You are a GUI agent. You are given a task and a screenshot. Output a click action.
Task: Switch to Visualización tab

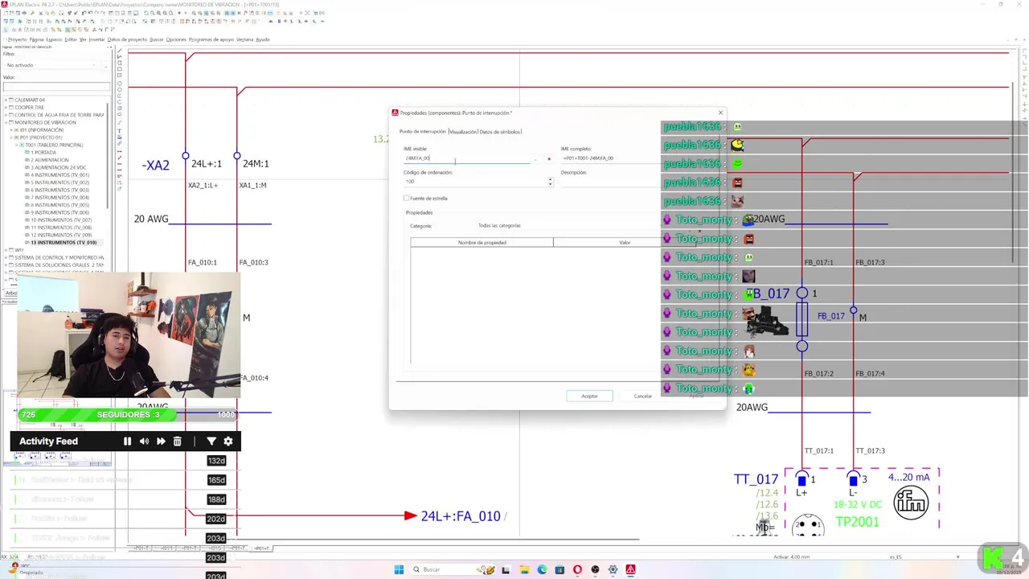[463, 132]
